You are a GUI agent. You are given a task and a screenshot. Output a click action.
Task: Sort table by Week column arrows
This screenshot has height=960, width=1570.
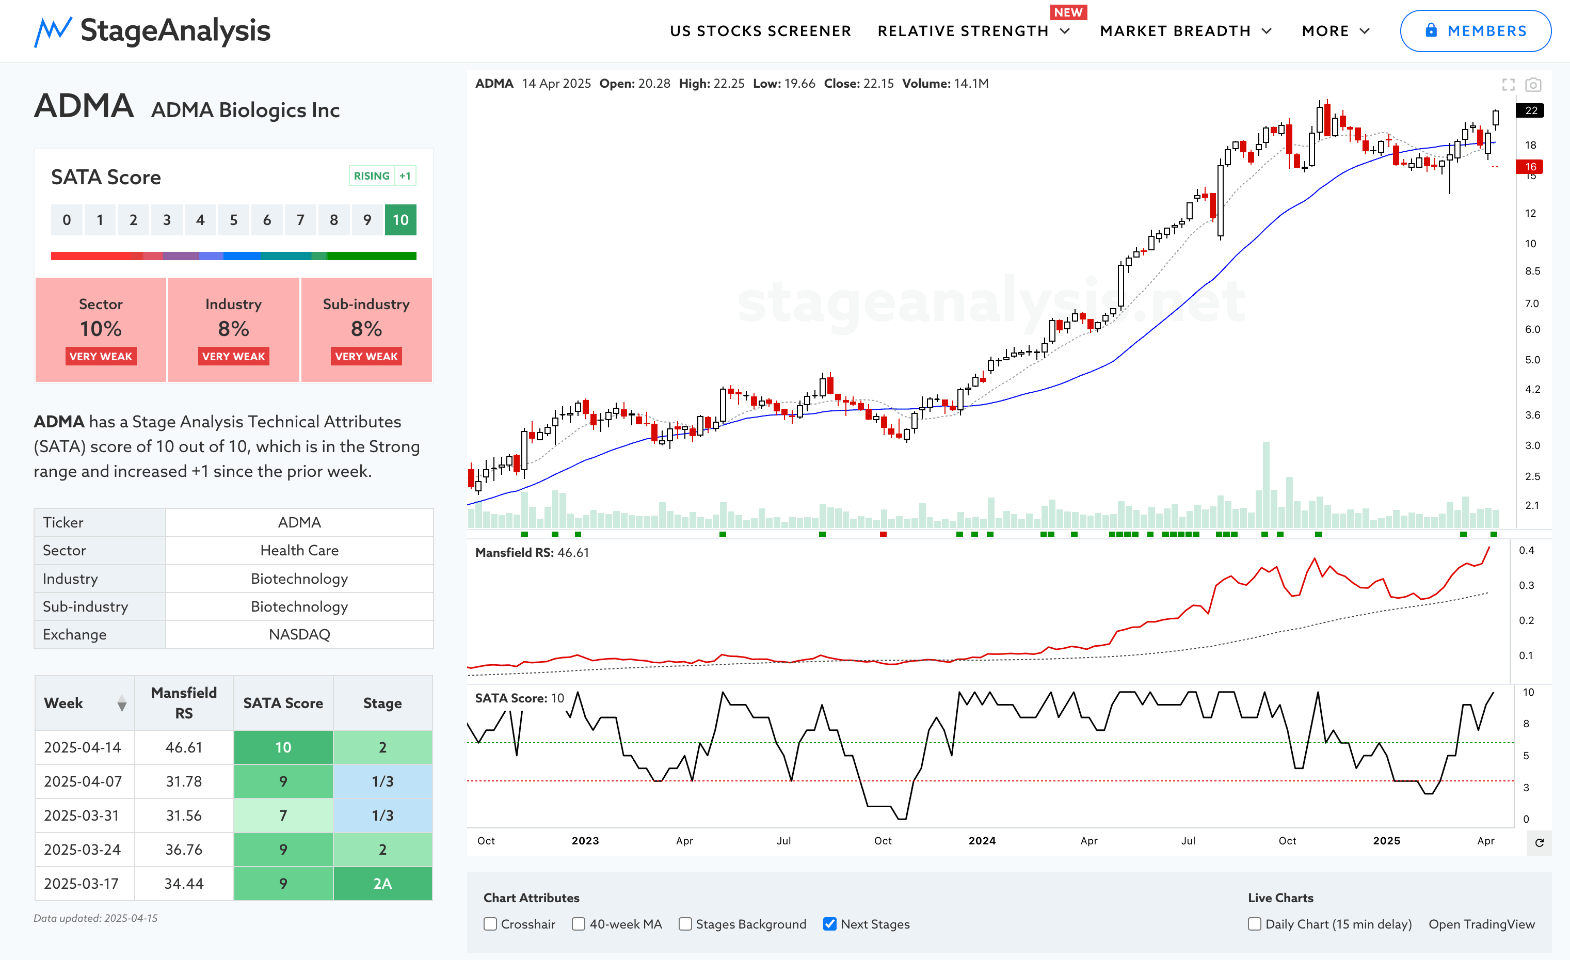[122, 703]
